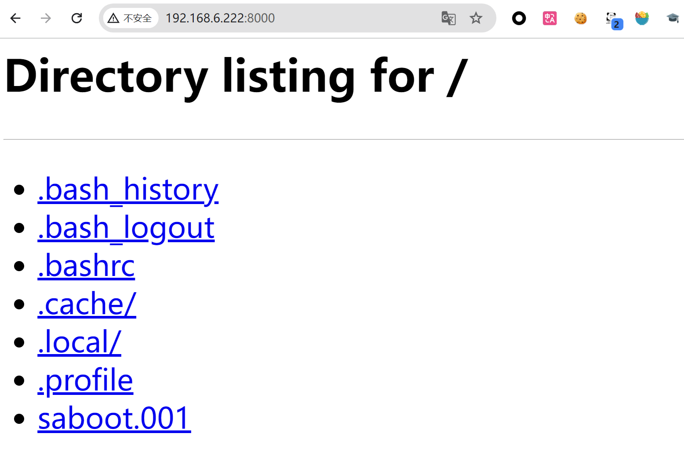Click the forward navigation arrow
This screenshot has width=684, height=455.
[46, 18]
